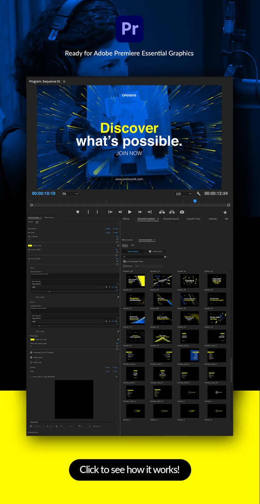260x504 pixels.
Task: Open the Button Editor plus icon
Action: click(x=225, y=213)
